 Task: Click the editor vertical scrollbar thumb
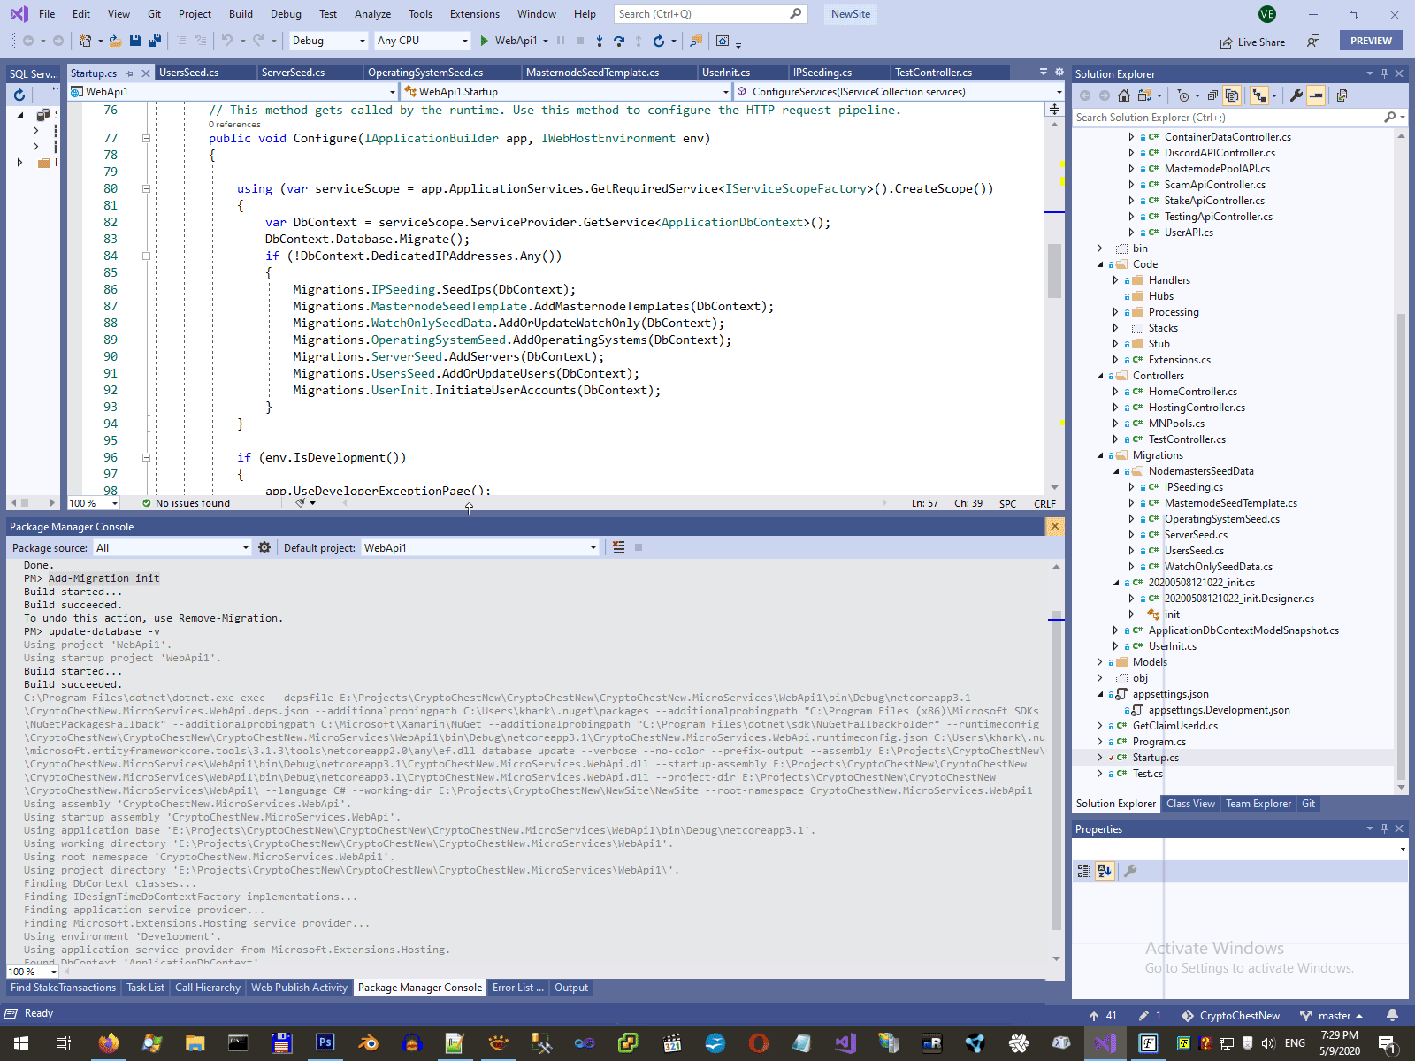pyautogui.click(x=1054, y=271)
